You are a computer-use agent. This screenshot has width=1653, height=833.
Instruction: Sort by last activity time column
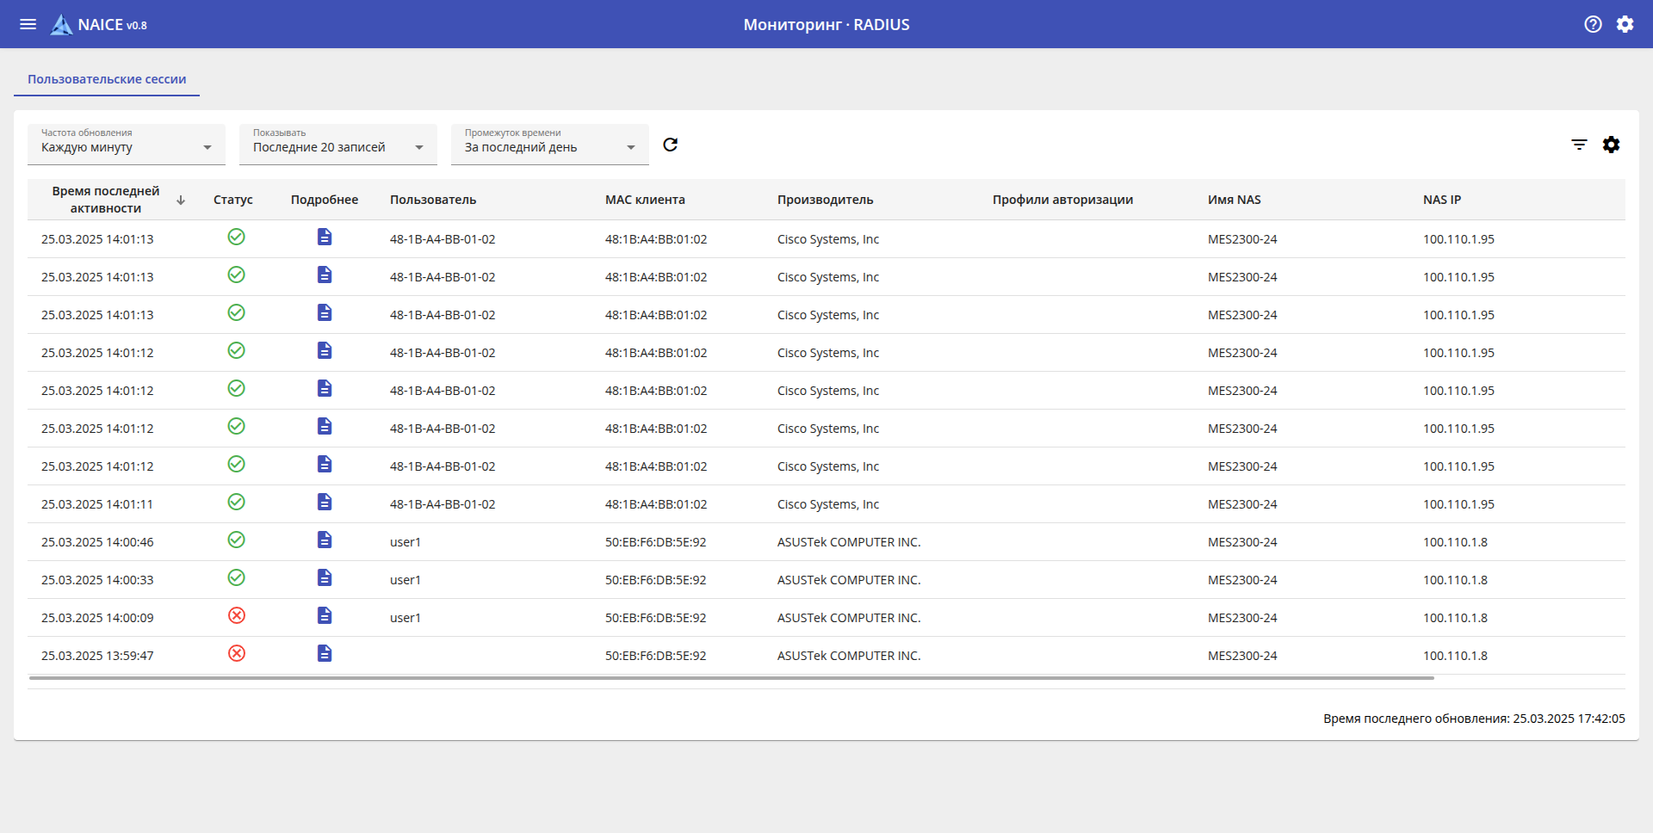[106, 200]
